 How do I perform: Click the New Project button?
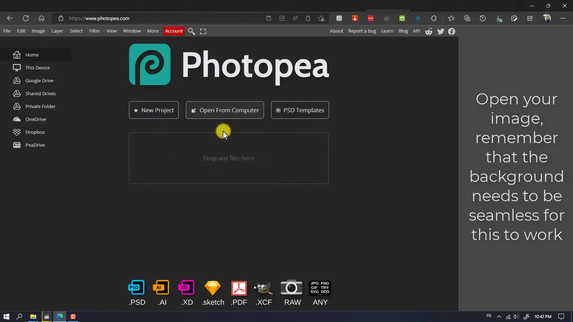[153, 110]
